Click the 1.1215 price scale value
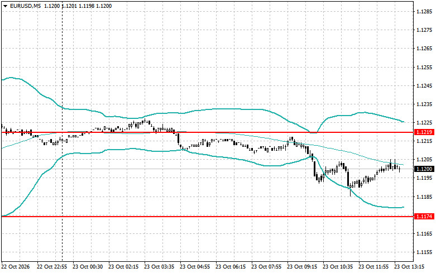Image resolution: width=436 pixels, height=273 pixels. 424,141
